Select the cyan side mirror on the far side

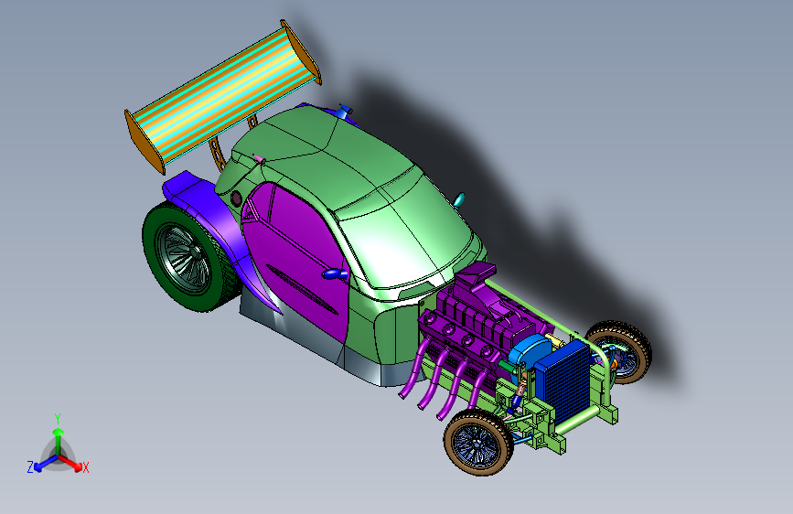(459, 201)
